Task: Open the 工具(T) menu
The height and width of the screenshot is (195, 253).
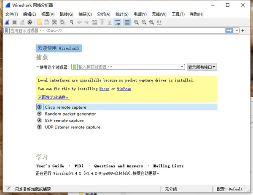Action: click(x=178, y=14)
